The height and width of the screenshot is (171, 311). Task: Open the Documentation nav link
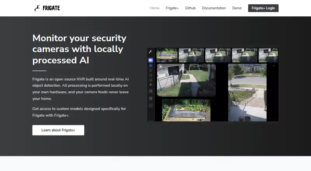[x=214, y=8]
